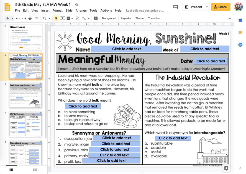Screen dimensions: 246x174
Task: Click the Undo icon
Action: pyautogui.click(x=18, y=18)
